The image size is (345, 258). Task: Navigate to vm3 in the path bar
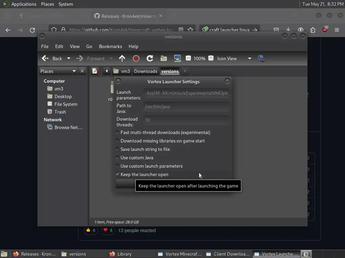[x=122, y=71]
